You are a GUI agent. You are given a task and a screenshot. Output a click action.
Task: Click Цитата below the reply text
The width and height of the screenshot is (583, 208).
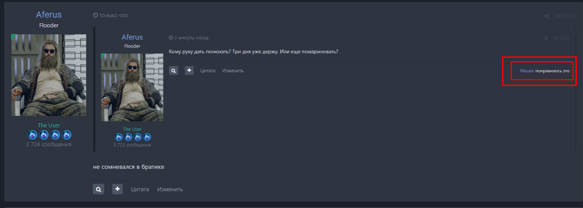tap(140, 189)
